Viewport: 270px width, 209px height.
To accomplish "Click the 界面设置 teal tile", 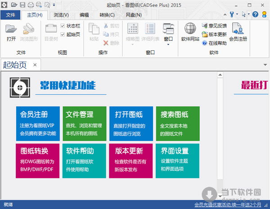I will tap(178, 161).
